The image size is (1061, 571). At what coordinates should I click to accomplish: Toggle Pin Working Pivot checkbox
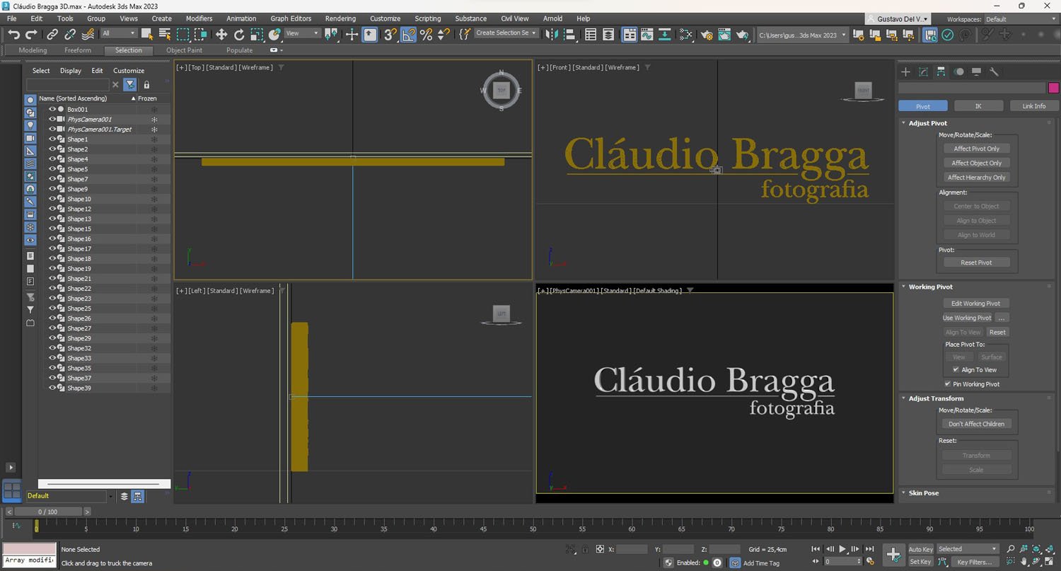[948, 383]
